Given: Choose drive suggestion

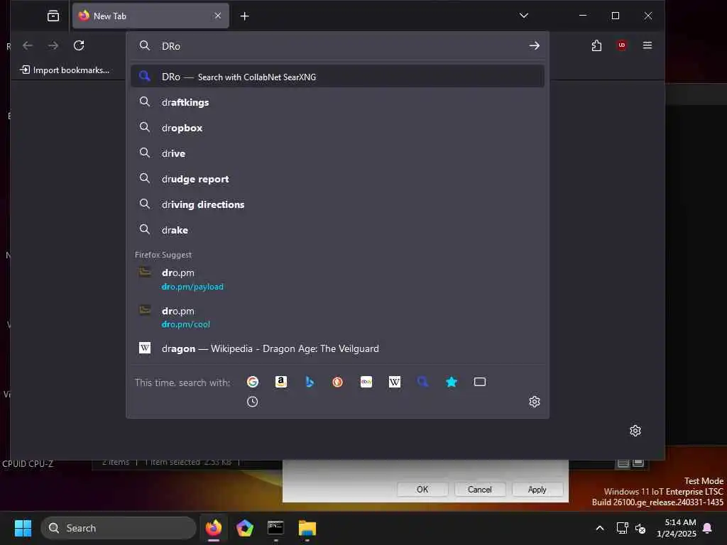Looking at the screenshot, I should pyautogui.click(x=337, y=153).
